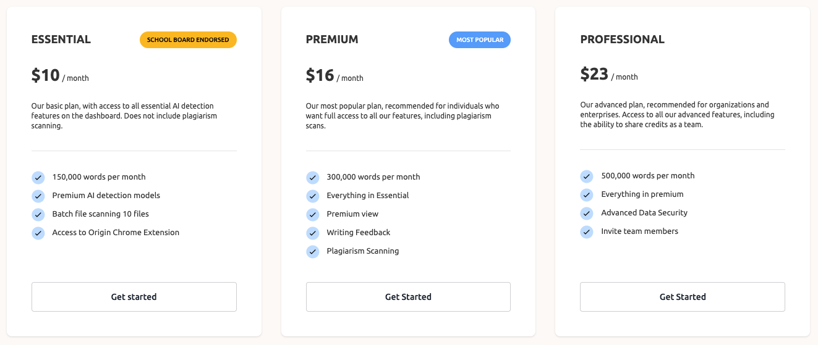The image size is (818, 345).
Task: Click Get started under the Essential plan
Action: tap(134, 297)
